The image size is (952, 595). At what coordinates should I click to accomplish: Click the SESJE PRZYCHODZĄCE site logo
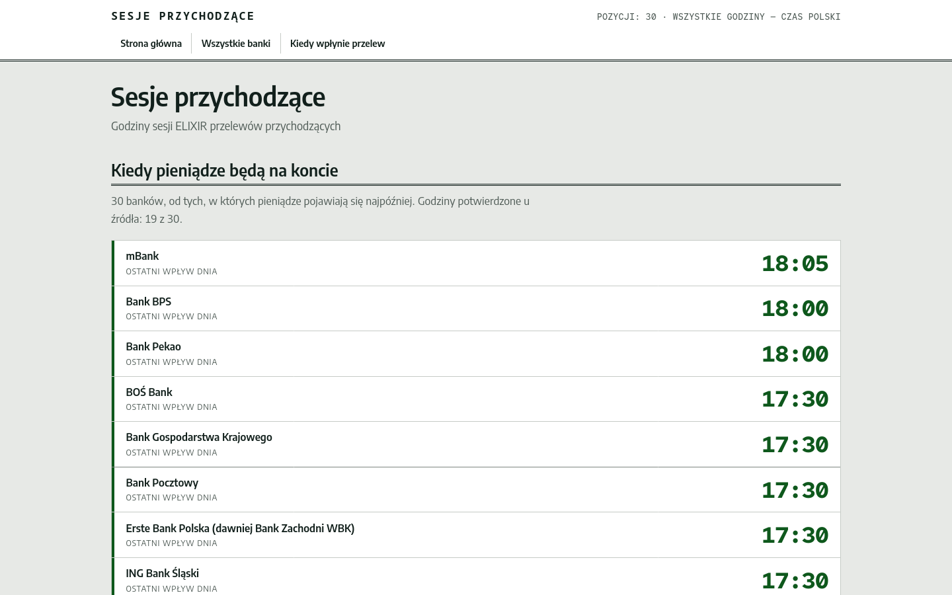(x=182, y=16)
